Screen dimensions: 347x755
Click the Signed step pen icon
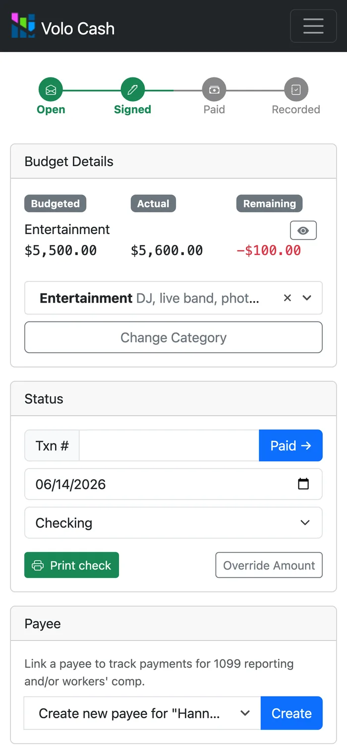[x=132, y=90]
